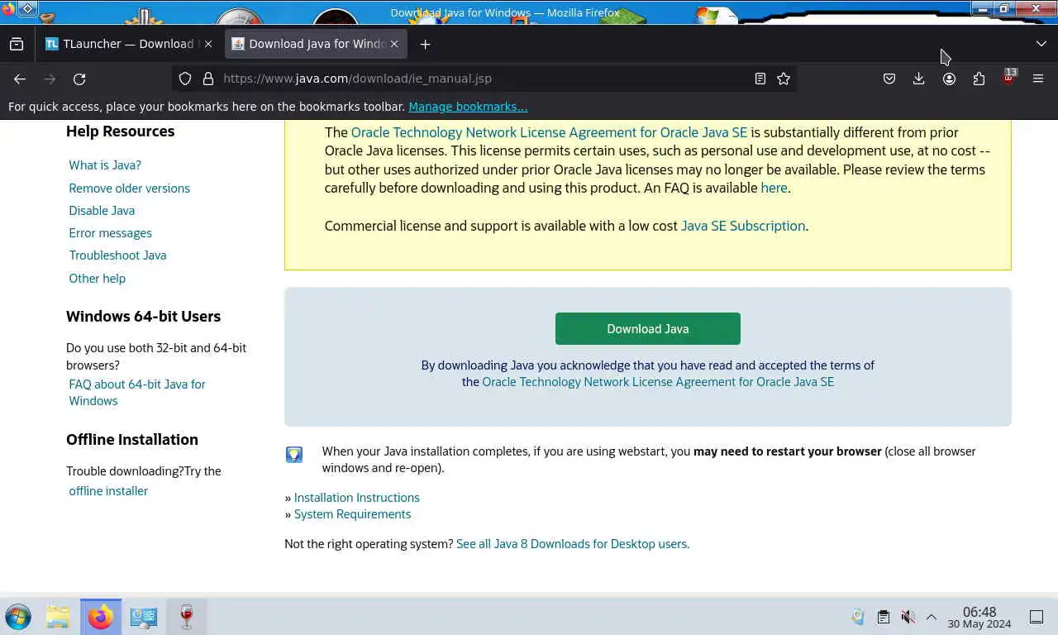The height and width of the screenshot is (635, 1058).
Task: Open the offline installer link
Action: coord(108,491)
